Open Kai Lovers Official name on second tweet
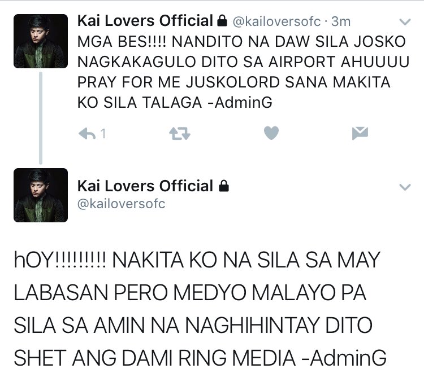Screen dimensions: 424x382 [x=145, y=186]
